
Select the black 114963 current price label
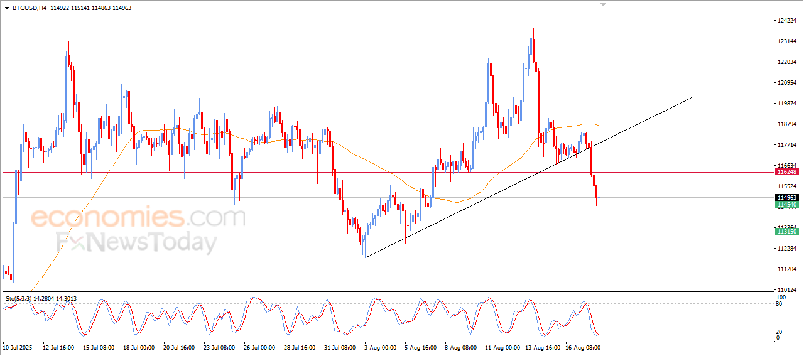[x=787, y=198]
